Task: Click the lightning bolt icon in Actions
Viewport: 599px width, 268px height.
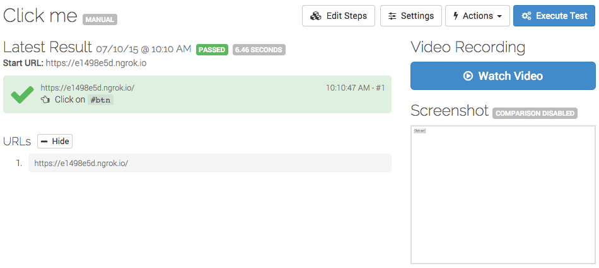Action: [455, 16]
